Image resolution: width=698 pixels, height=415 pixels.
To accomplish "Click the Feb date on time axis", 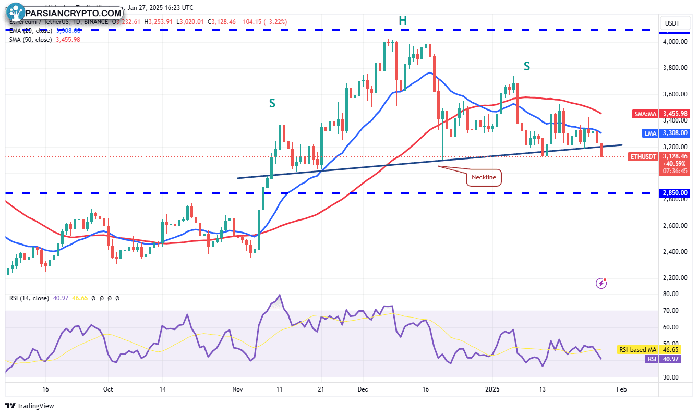I will coord(621,389).
